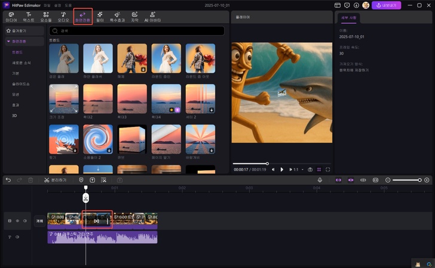Open the 미디어 (Media) tab
The width and height of the screenshot is (435, 268).
click(11, 17)
